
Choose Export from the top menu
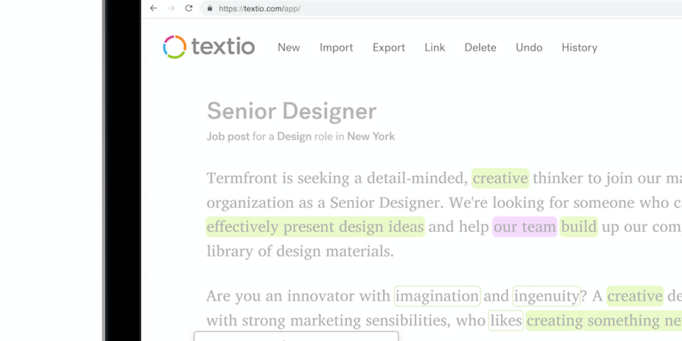[389, 48]
